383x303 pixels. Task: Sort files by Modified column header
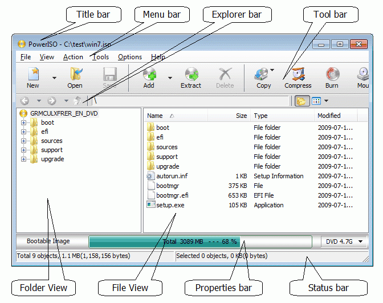tap(336, 116)
